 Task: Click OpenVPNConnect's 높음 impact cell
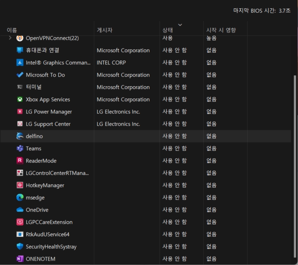pos(211,38)
